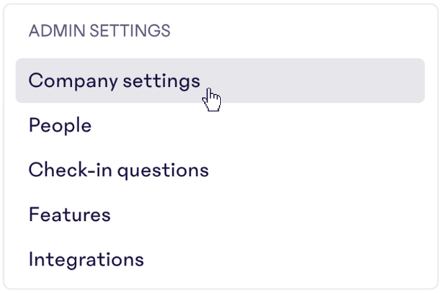
Task: Open the Features settings page
Action: click(x=69, y=215)
